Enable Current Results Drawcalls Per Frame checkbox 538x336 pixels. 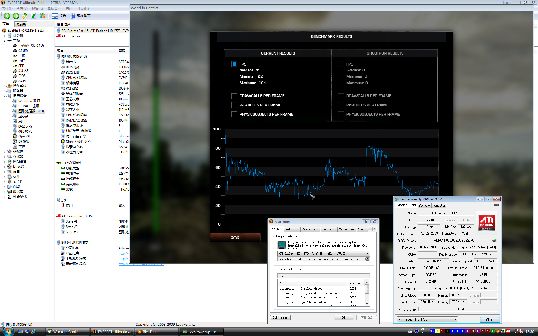234,96
